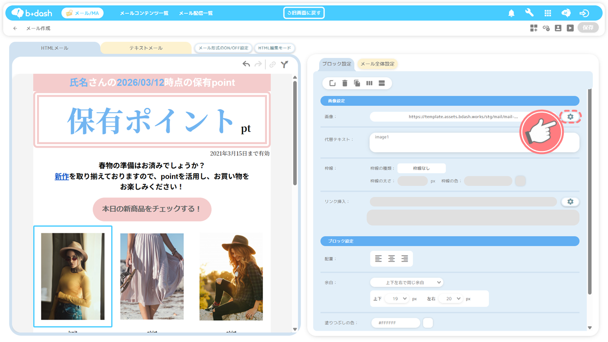The width and height of the screenshot is (608, 342).
Task: Click the HTML編集モード button
Action: click(275, 48)
